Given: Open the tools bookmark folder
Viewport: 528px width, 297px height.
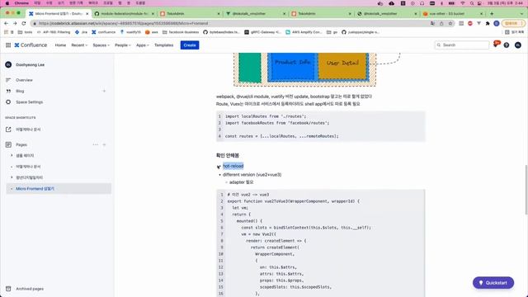Looking at the screenshot, I should [x=26, y=32].
